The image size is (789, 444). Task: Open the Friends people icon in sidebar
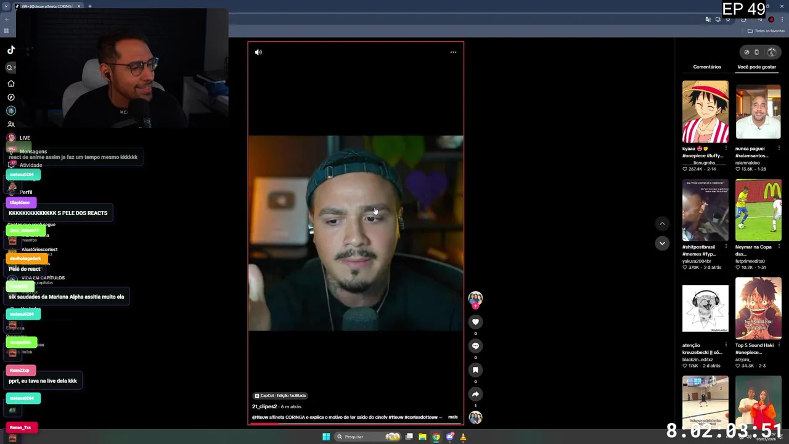[x=11, y=125]
